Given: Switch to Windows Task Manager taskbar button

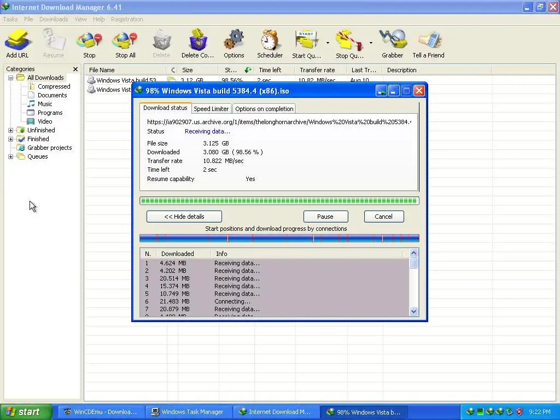Looking at the screenshot, I should coord(188,412).
